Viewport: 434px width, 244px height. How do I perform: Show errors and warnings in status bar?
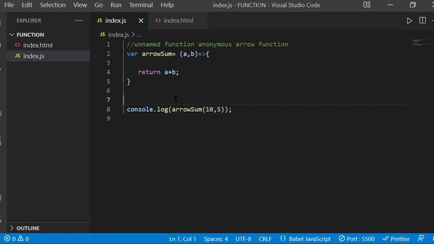click(x=16, y=239)
